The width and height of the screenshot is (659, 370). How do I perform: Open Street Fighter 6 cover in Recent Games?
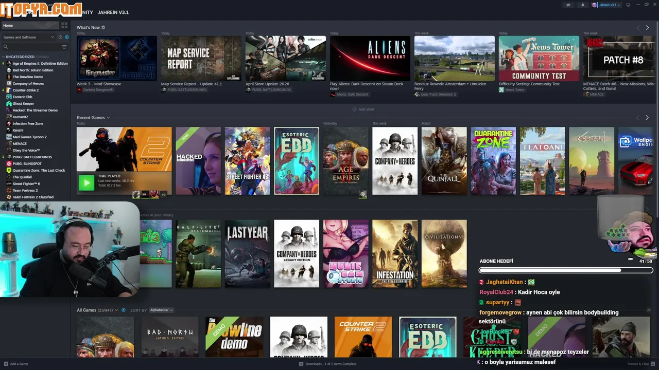tap(247, 161)
